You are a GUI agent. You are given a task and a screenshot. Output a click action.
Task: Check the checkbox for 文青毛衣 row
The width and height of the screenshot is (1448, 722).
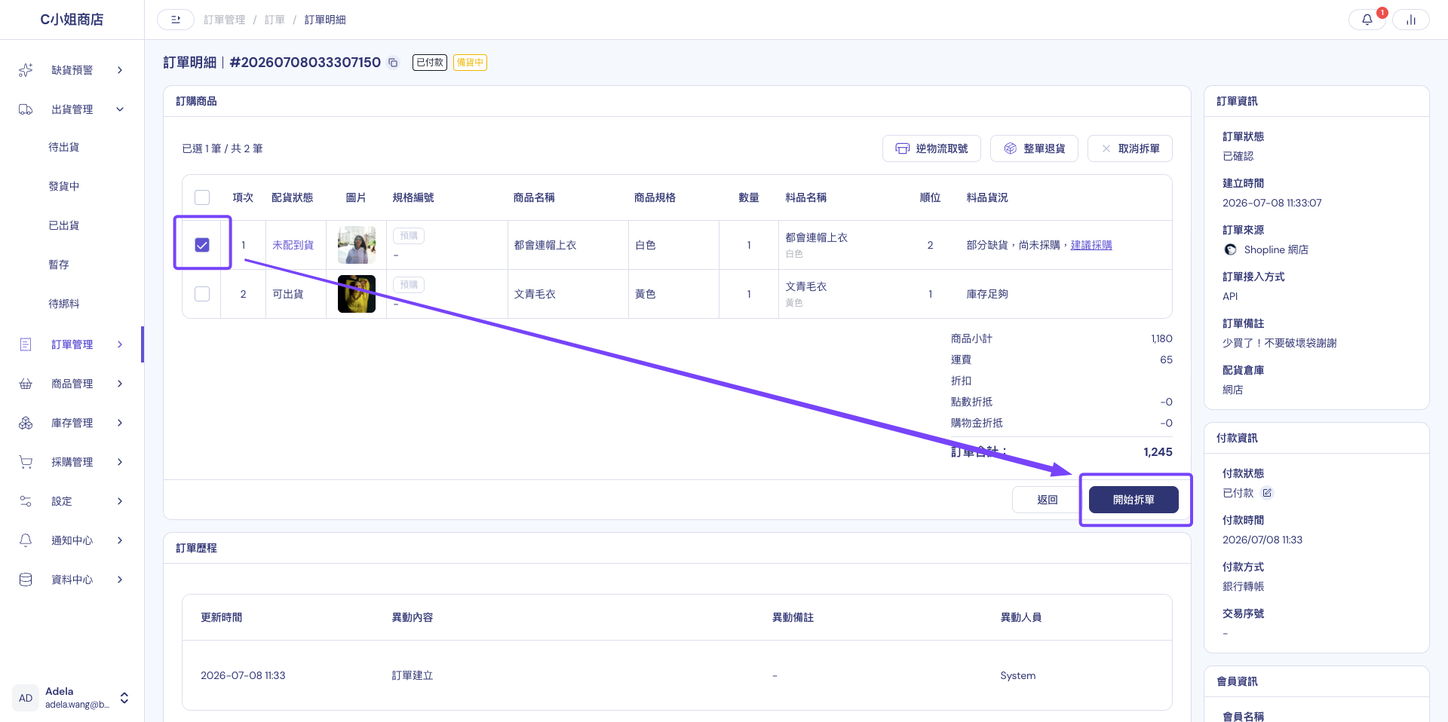(202, 294)
